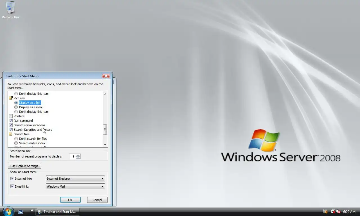
Task: Open the Recycle Bin desktop icon
Action: 10,10
